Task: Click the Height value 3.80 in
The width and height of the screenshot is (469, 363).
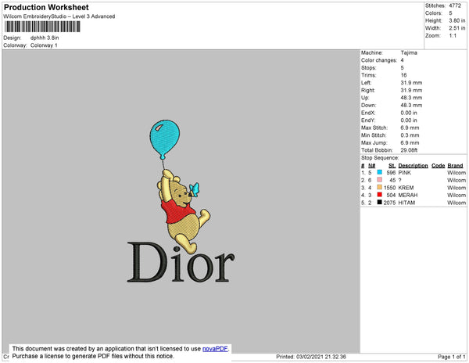Action: pyautogui.click(x=457, y=20)
